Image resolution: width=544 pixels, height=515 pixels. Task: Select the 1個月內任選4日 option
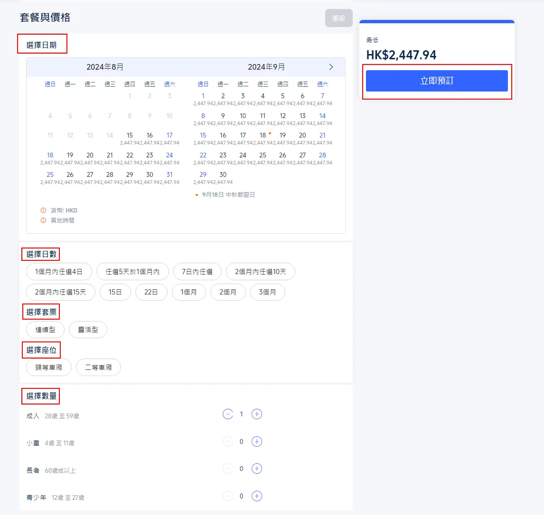(x=59, y=272)
